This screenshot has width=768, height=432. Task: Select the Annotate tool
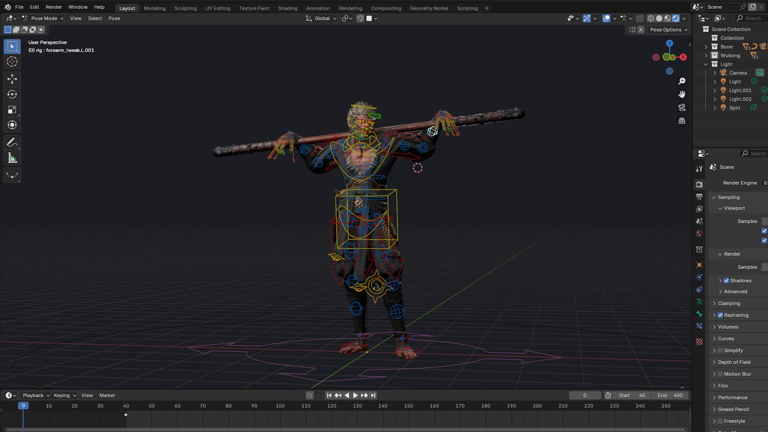[12, 142]
